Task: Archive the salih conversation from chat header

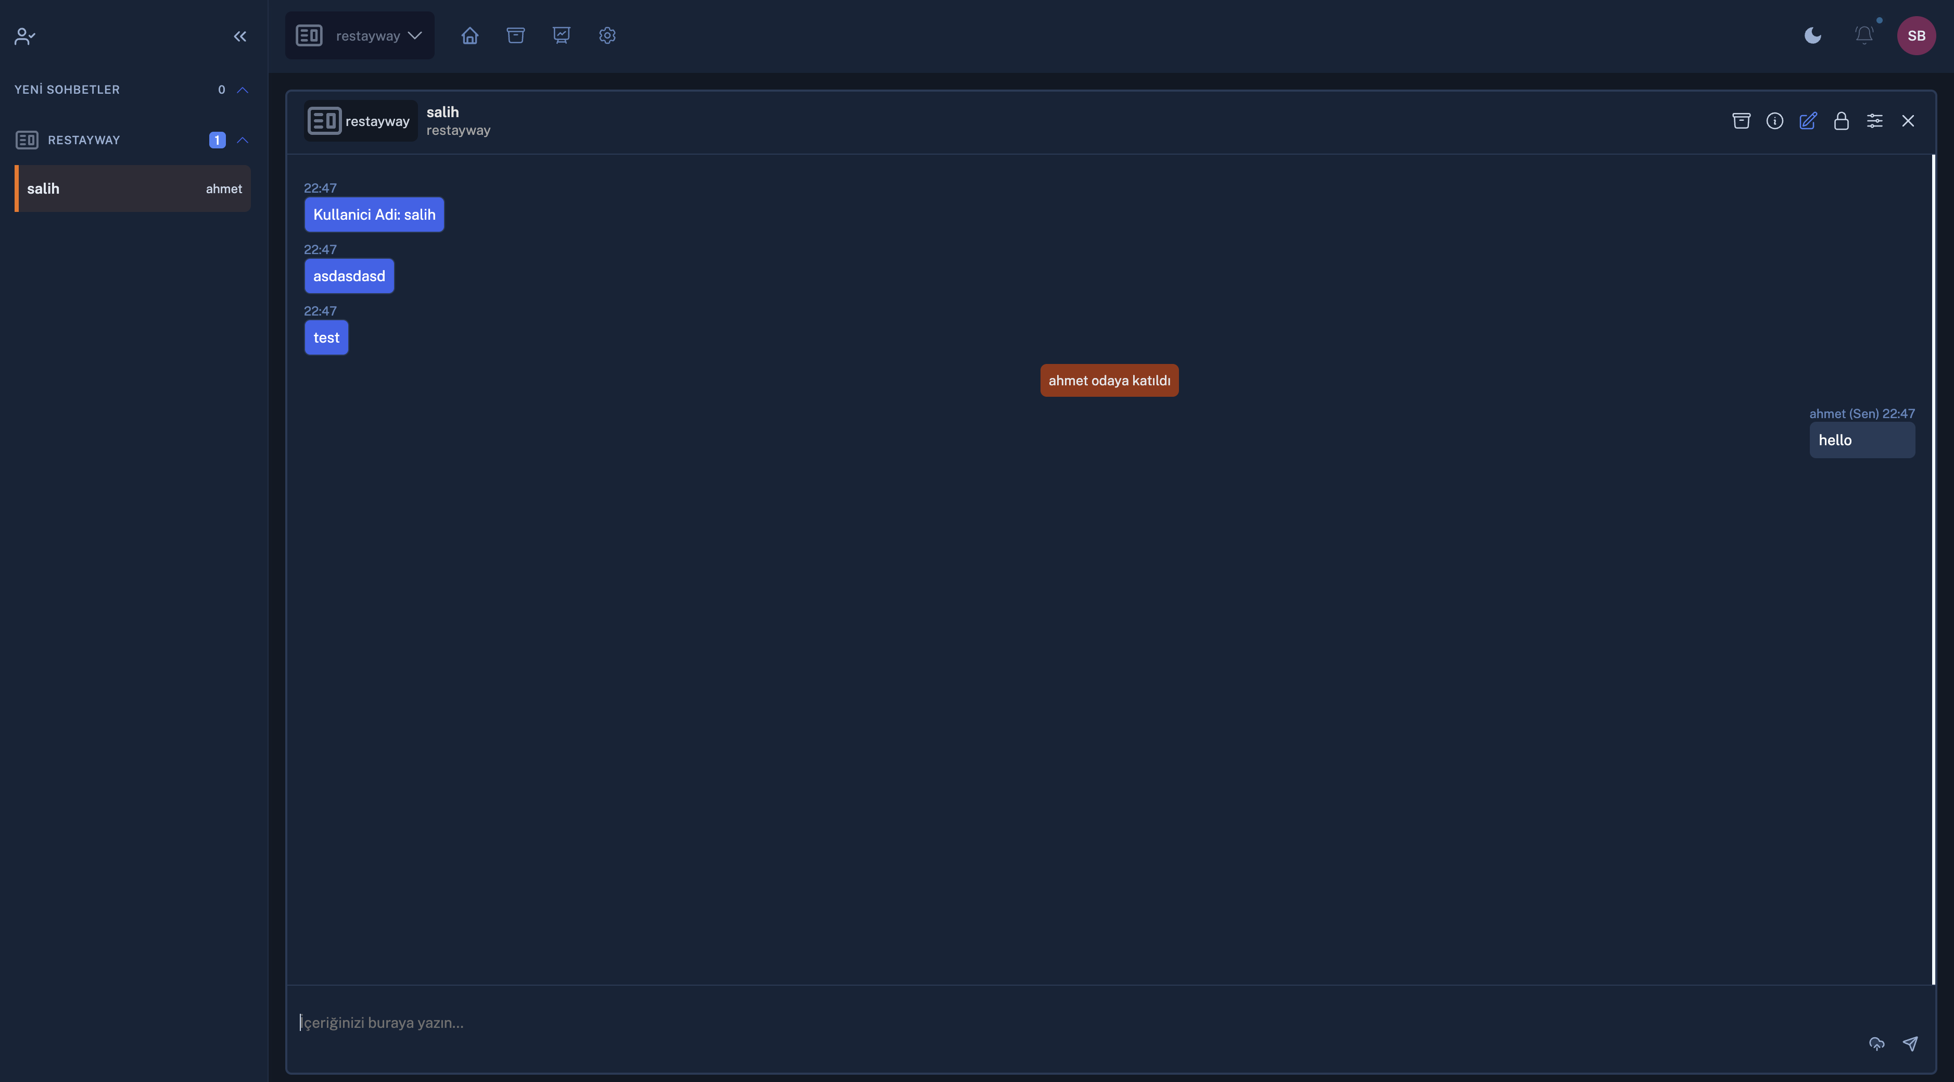Action: pos(1741,121)
